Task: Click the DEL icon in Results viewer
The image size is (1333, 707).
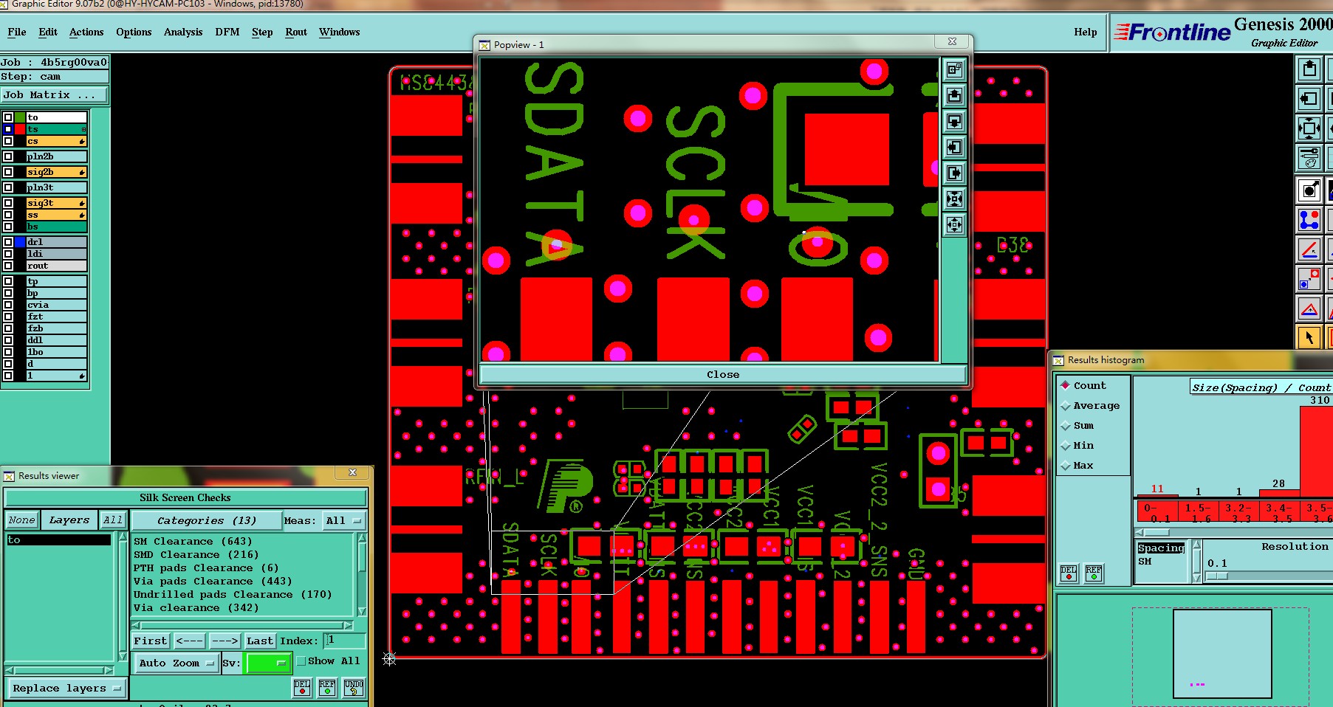Action: pyautogui.click(x=302, y=688)
